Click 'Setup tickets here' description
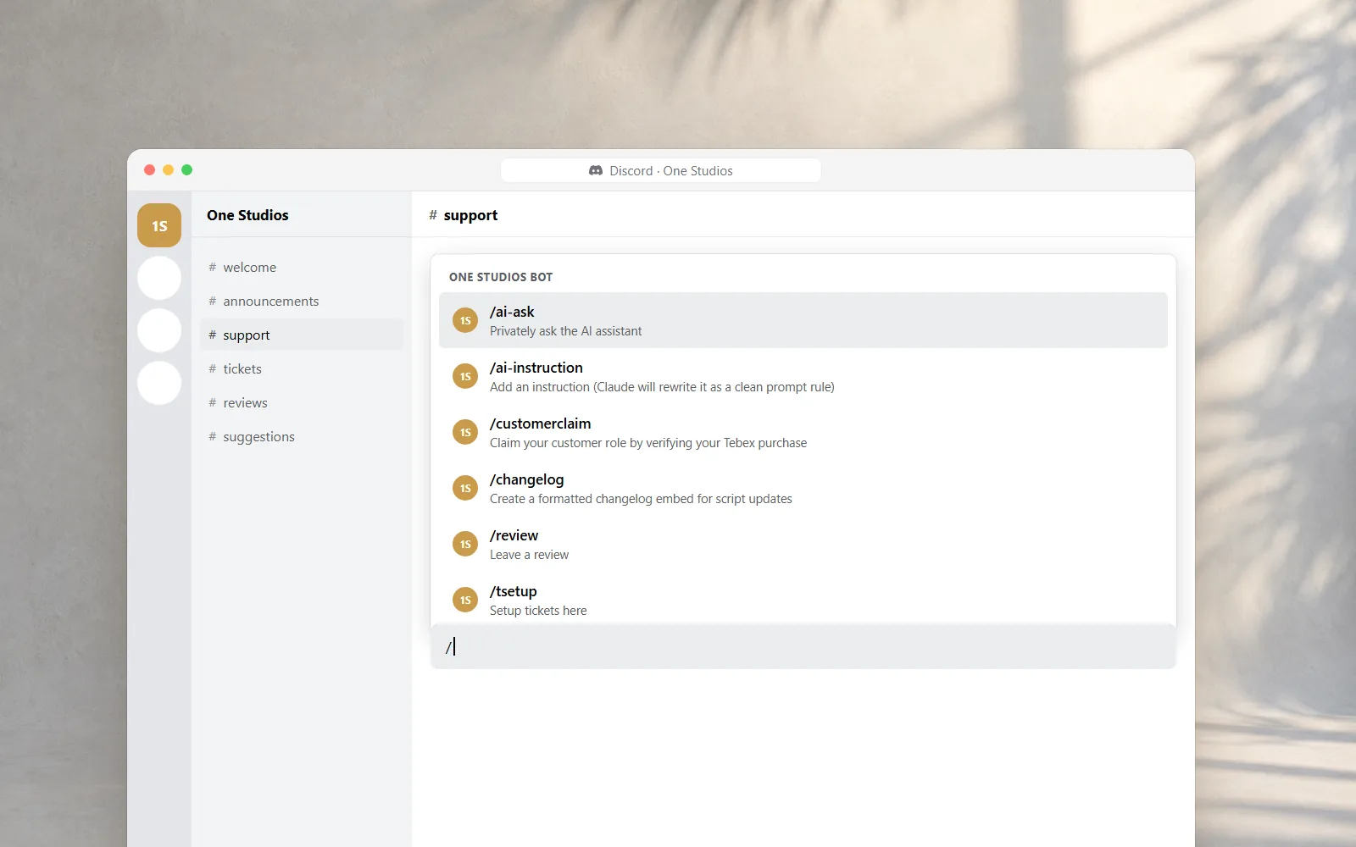Screen dimensions: 1356x847 click(x=538, y=611)
